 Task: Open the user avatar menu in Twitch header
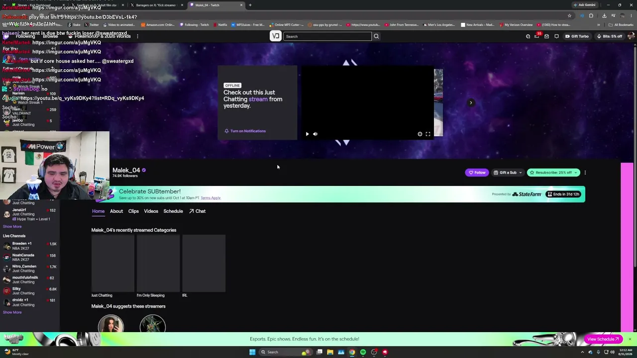pyautogui.click(x=631, y=36)
